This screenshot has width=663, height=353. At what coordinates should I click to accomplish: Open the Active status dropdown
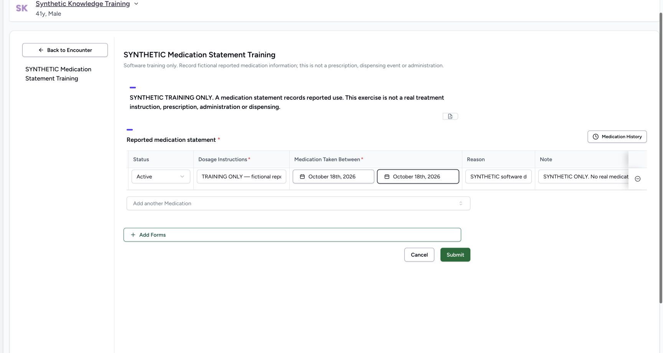pos(161,177)
